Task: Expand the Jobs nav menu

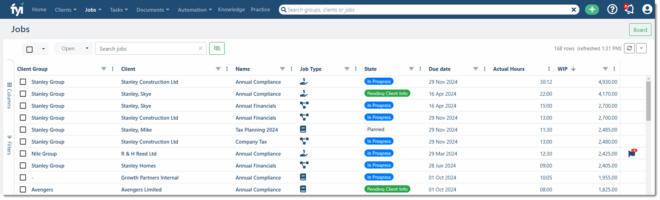Action: (93, 9)
